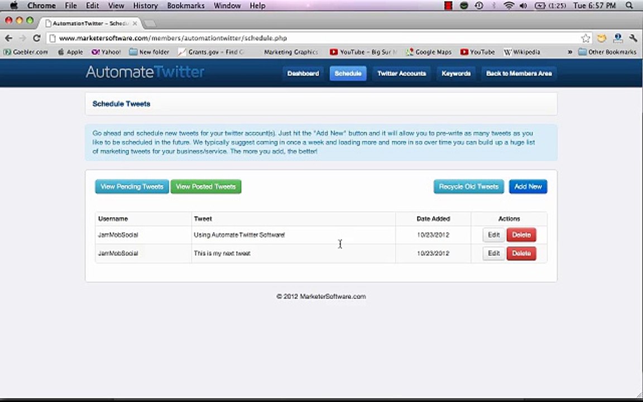
Task: Edit the 'This is my next tweet' row
Action: point(494,253)
